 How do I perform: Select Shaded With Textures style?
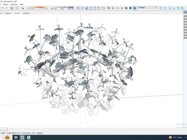click(x=131, y=8)
